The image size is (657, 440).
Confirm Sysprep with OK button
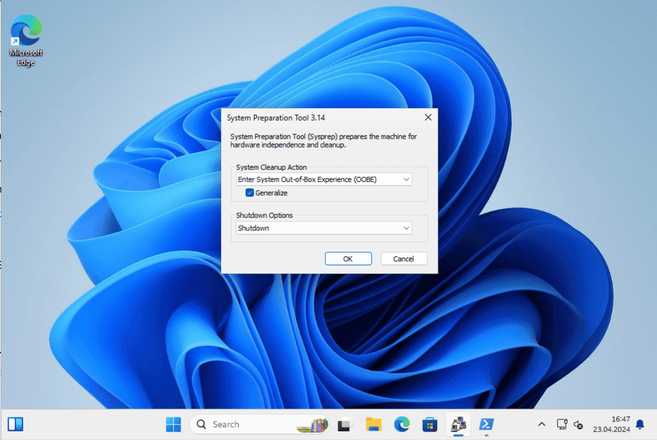[348, 259]
